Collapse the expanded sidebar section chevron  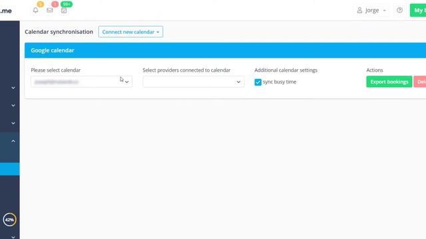[x=13, y=141]
